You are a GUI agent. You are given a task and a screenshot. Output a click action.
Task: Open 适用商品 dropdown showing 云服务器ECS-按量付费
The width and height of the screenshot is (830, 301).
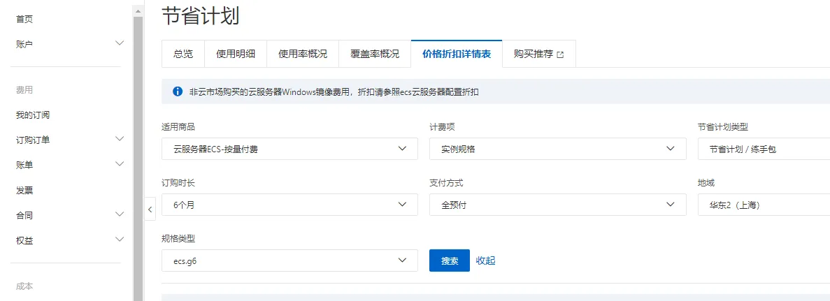289,149
